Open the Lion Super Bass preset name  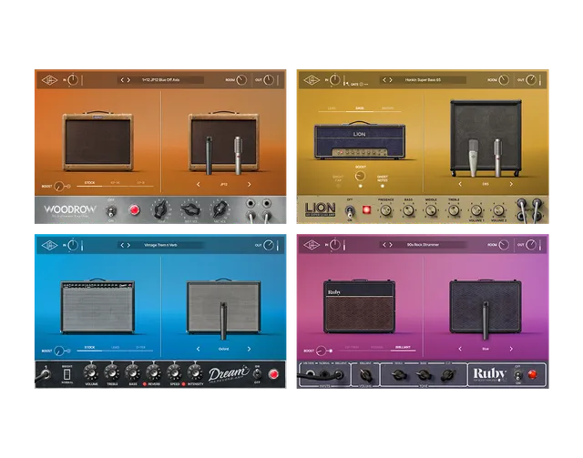click(x=423, y=80)
